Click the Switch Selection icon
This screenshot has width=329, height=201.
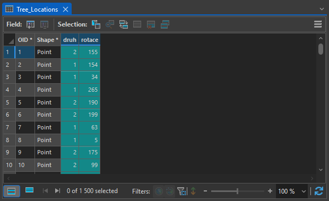tap(124, 24)
